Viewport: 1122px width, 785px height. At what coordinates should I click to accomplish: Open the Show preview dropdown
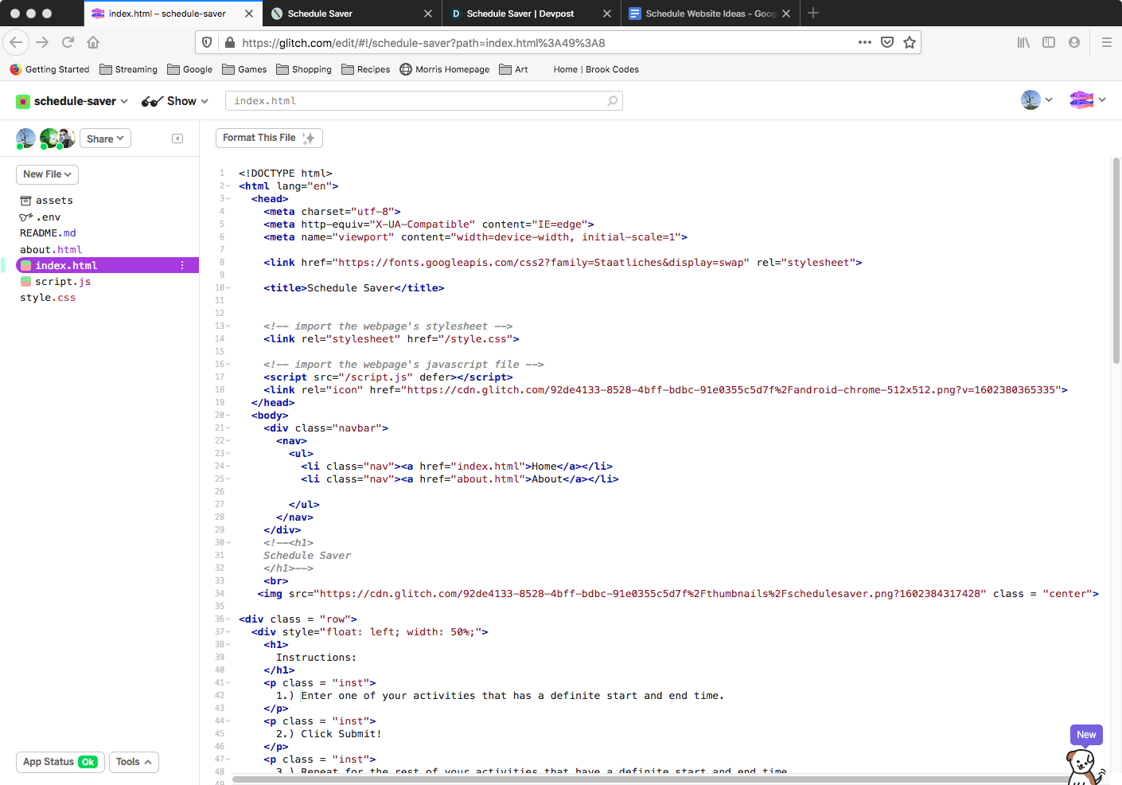coord(175,101)
